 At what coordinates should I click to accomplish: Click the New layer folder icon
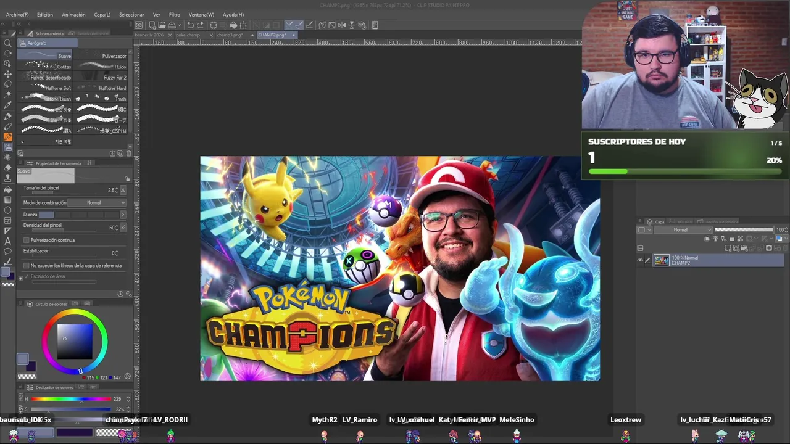[745, 248]
